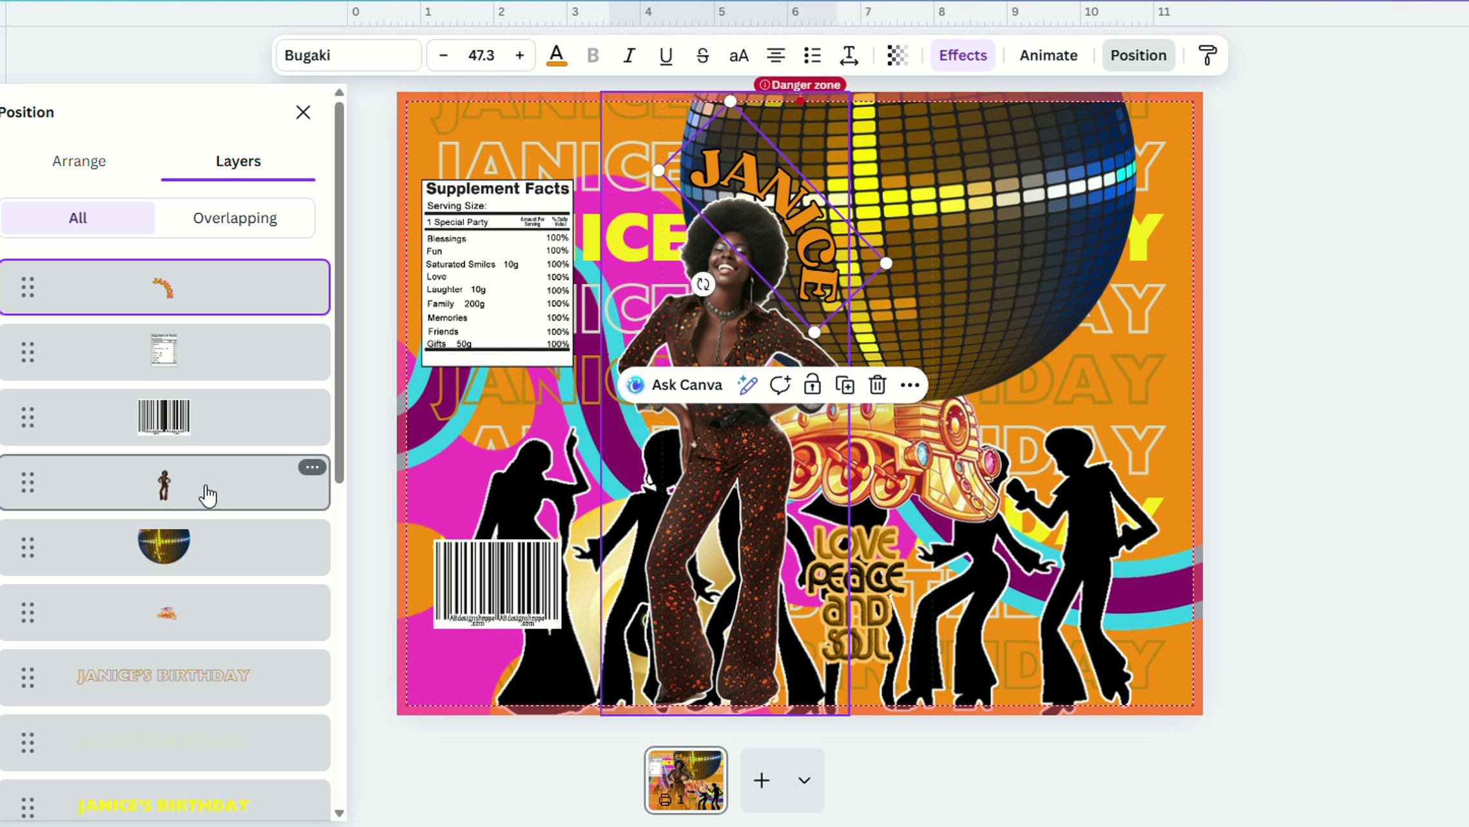Delete selected element with trash icon
1469x827 pixels.
click(877, 385)
